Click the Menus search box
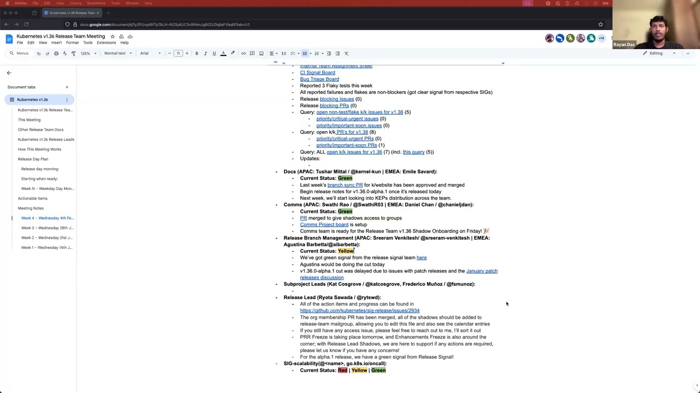The height and width of the screenshot is (393, 700). click(19, 53)
